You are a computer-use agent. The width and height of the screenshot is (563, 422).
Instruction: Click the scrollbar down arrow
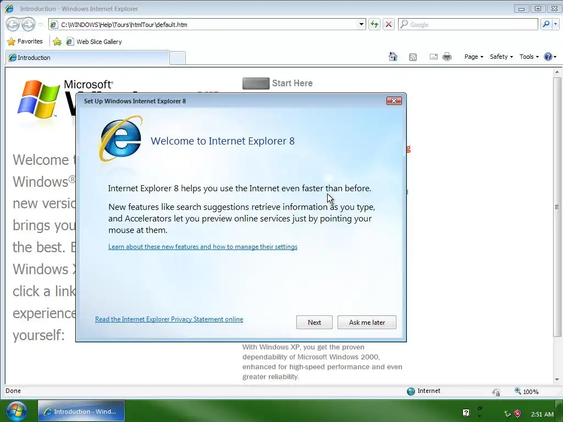[557, 379]
